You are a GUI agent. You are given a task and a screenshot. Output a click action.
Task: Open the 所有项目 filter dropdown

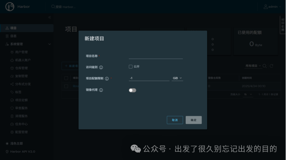[x=253, y=66]
